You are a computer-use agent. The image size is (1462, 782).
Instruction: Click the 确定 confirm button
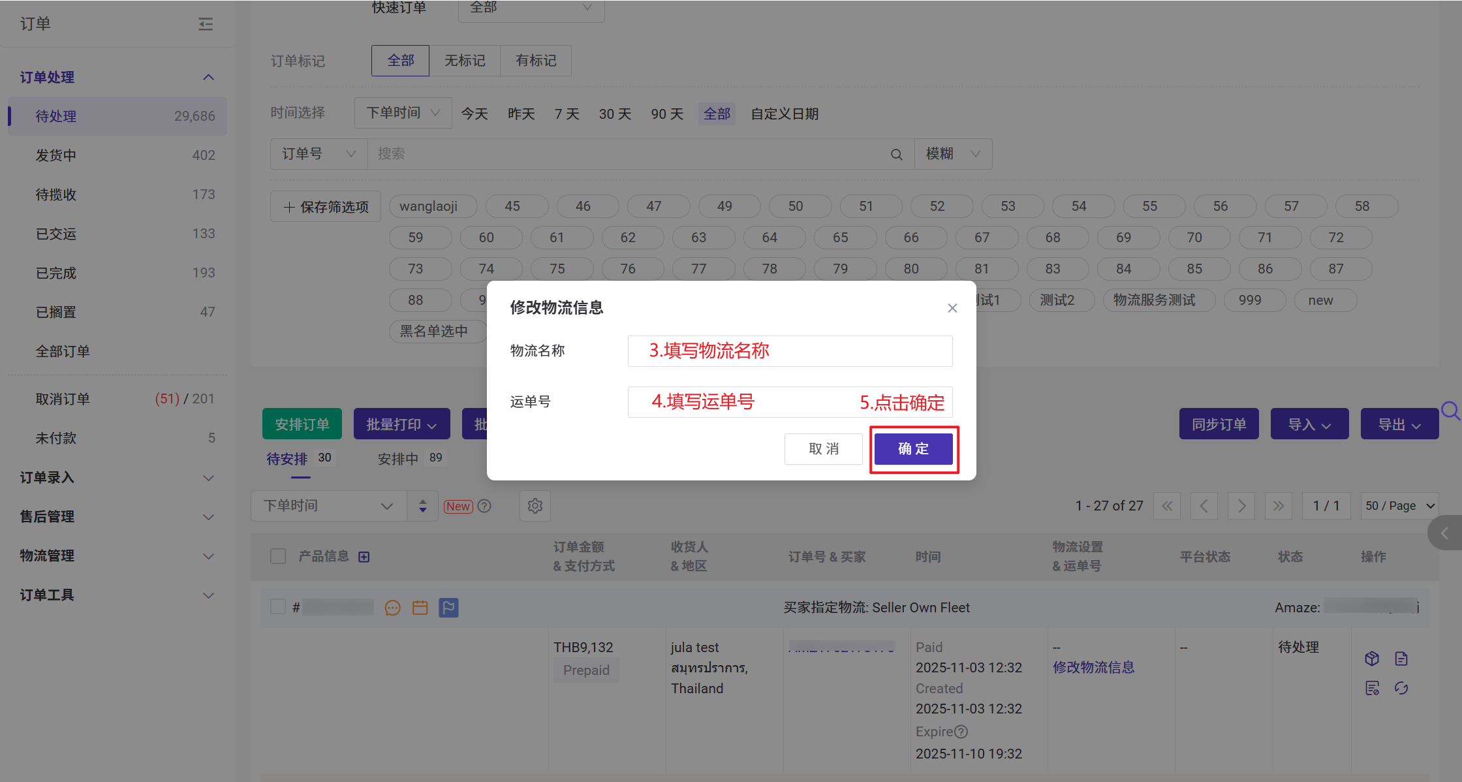(913, 449)
